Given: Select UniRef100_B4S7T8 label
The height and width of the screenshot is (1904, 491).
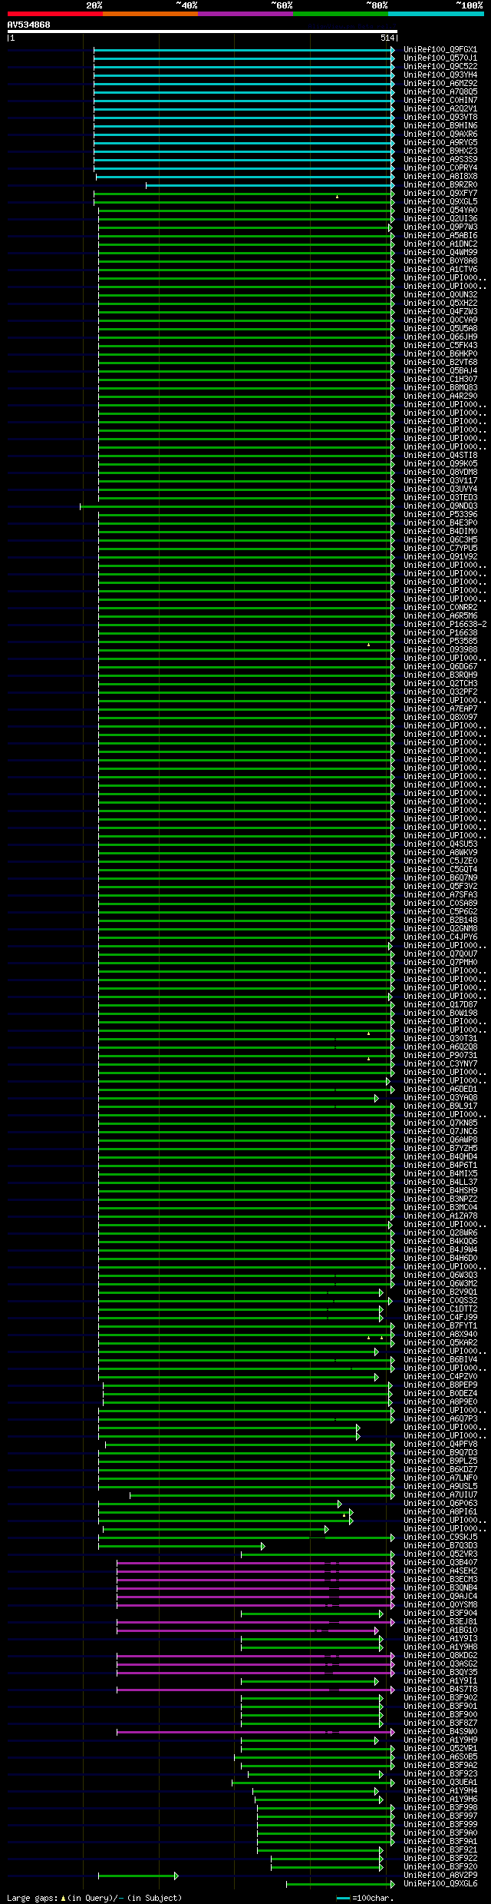Looking at the screenshot, I should pyautogui.click(x=440, y=1690).
